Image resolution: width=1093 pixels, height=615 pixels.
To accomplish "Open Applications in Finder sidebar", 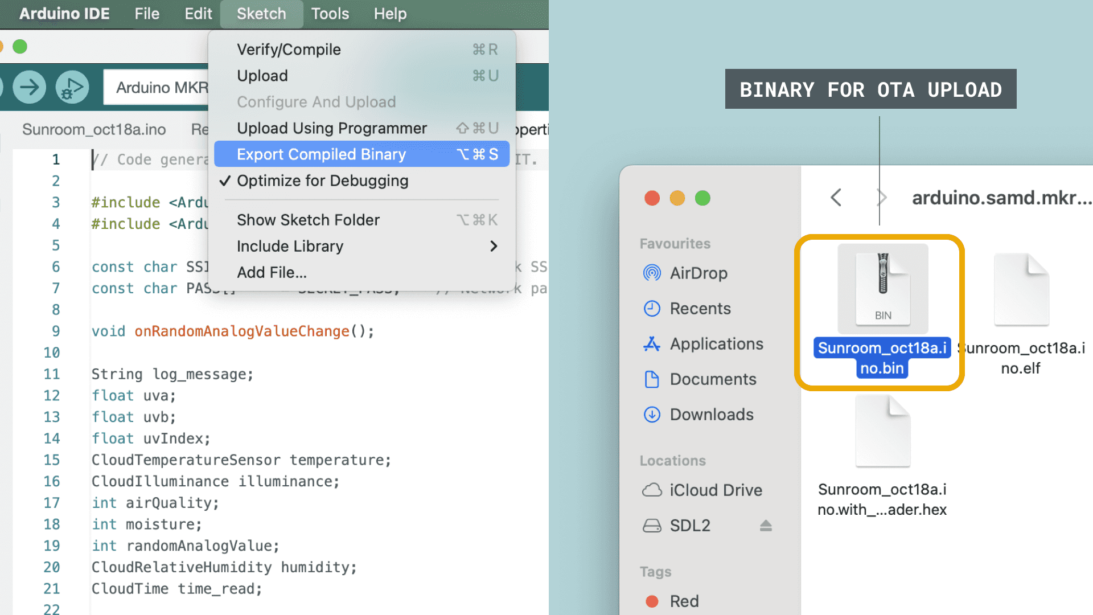I will pyautogui.click(x=716, y=344).
